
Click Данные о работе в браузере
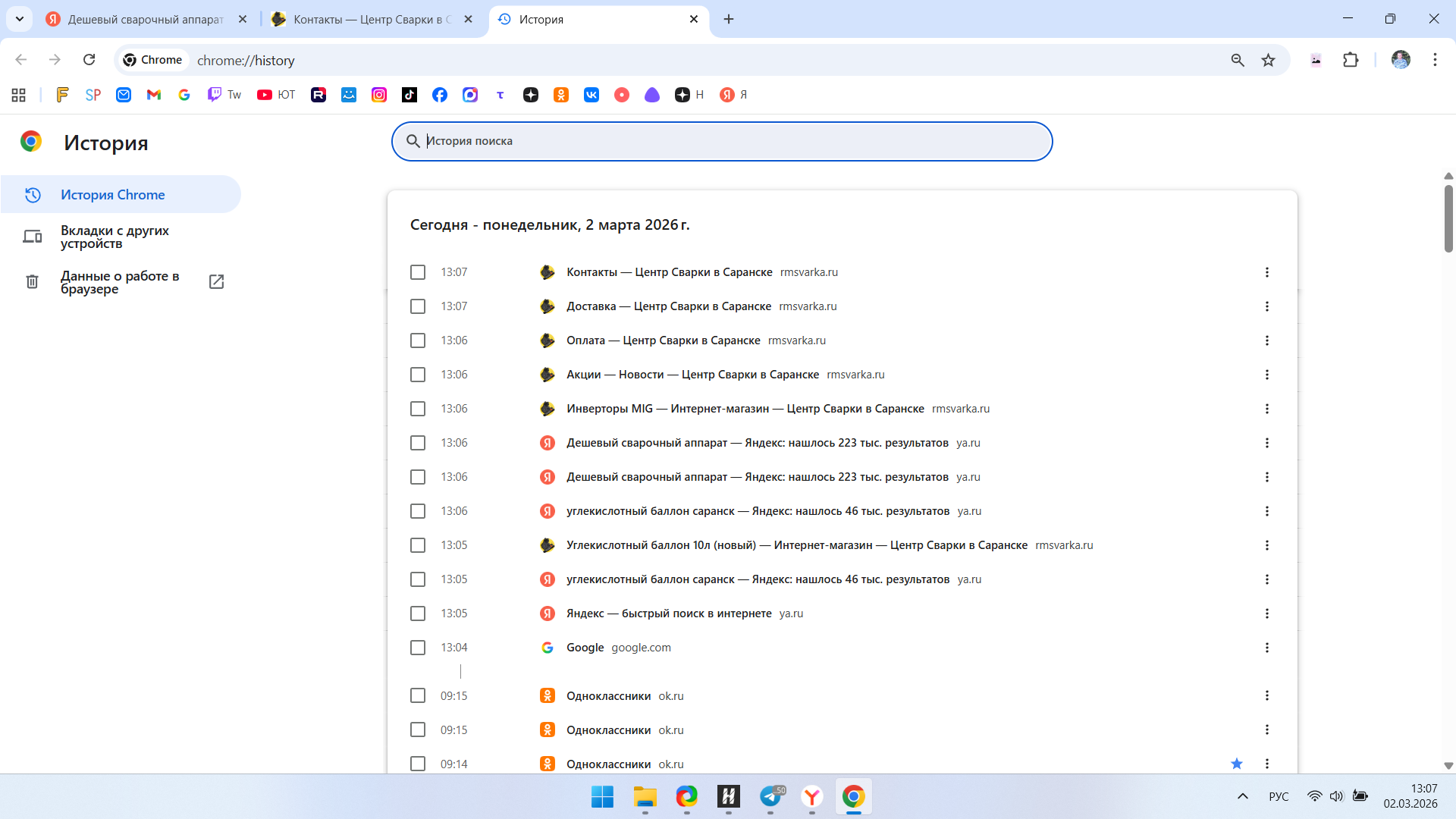click(120, 282)
